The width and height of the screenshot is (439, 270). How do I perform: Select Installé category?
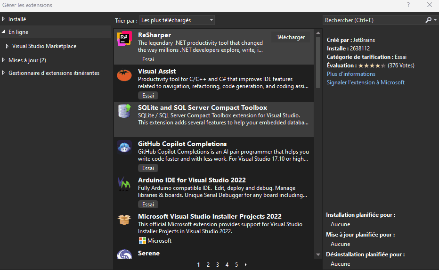pos(17,19)
